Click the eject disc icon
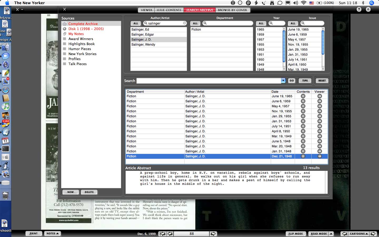The width and height of the screenshot is (379, 237). [x=368, y=9]
